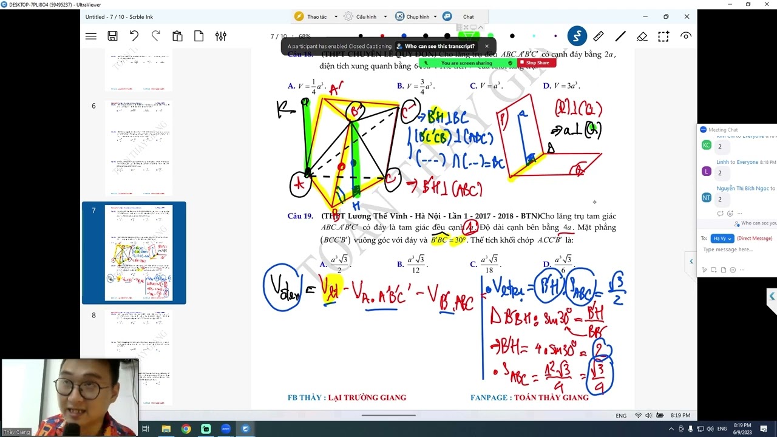The width and height of the screenshot is (777, 437).
Task: Pick the purple pen color dot
Action: 555,36
